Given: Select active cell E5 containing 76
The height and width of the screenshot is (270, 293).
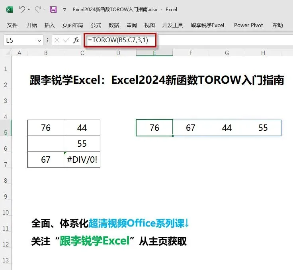Looking at the screenshot, I should 154,128.
